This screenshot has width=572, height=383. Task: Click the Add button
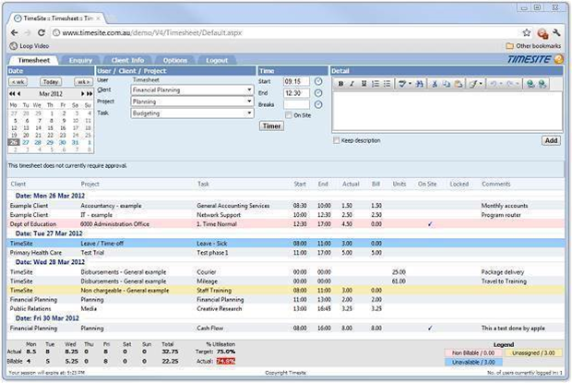(x=551, y=140)
